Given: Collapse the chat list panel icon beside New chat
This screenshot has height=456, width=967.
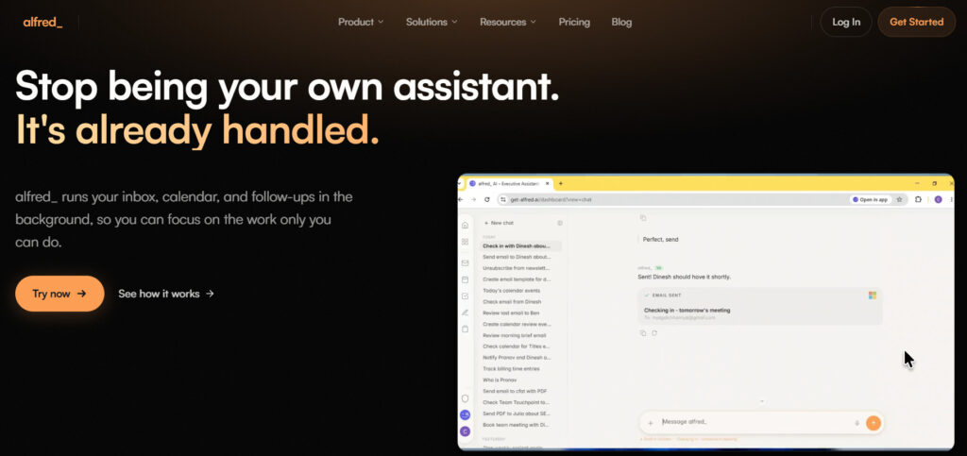Looking at the screenshot, I should [560, 223].
